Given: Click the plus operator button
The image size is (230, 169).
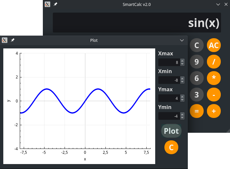Looking at the screenshot, I should (x=214, y=111).
